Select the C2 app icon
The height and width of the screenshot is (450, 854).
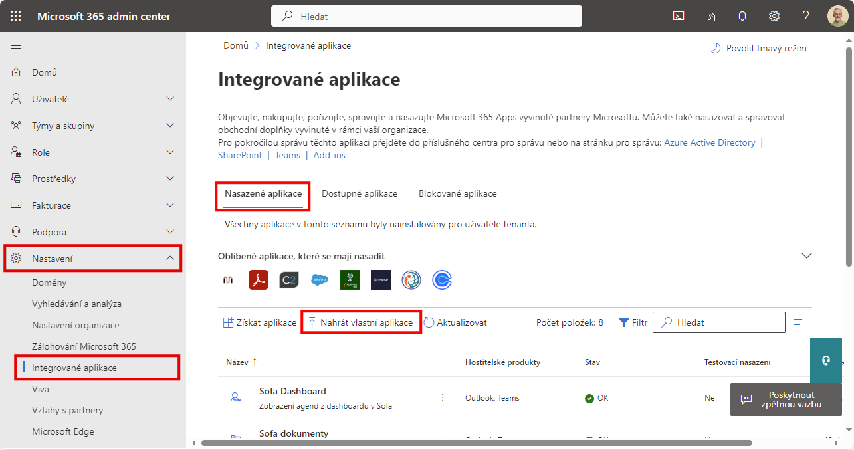point(289,281)
